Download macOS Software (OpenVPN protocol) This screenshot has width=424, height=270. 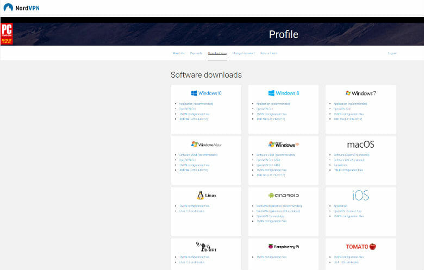click(x=351, y=155)
